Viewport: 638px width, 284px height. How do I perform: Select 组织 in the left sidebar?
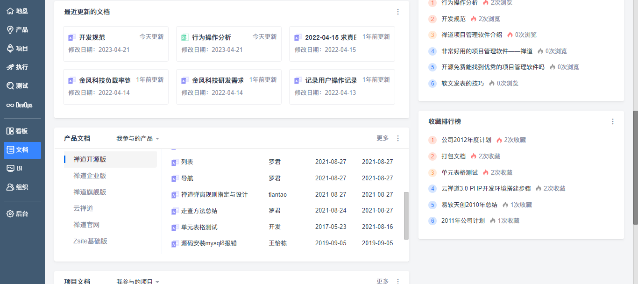pos(22,187)
